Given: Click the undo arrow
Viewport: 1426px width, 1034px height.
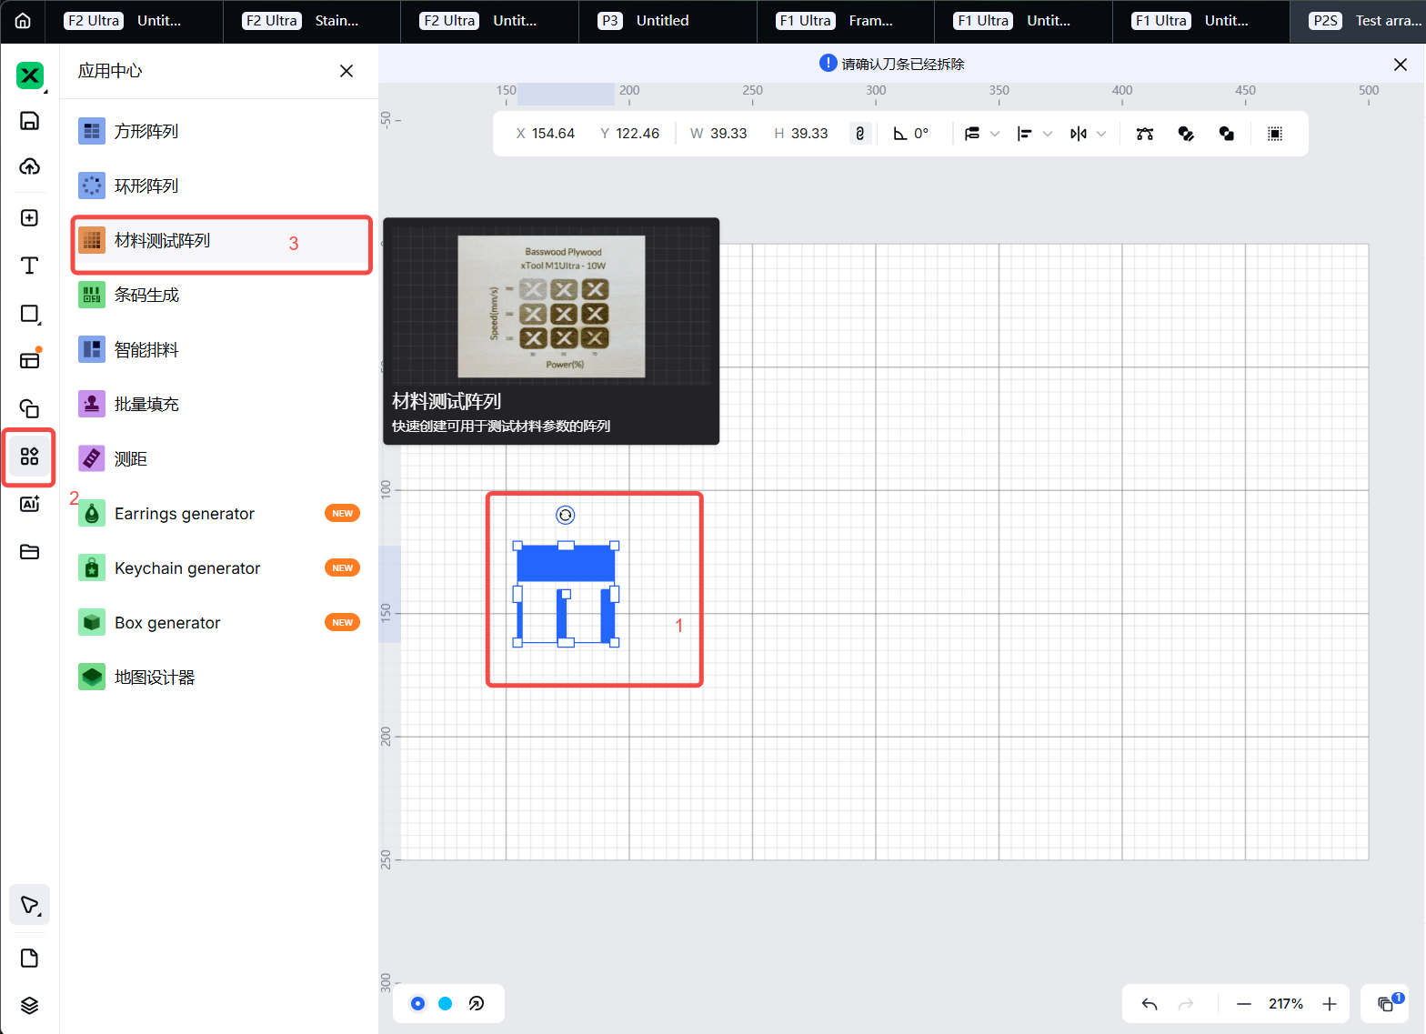Looking at the screenshot, I should pos(1150,1004).
